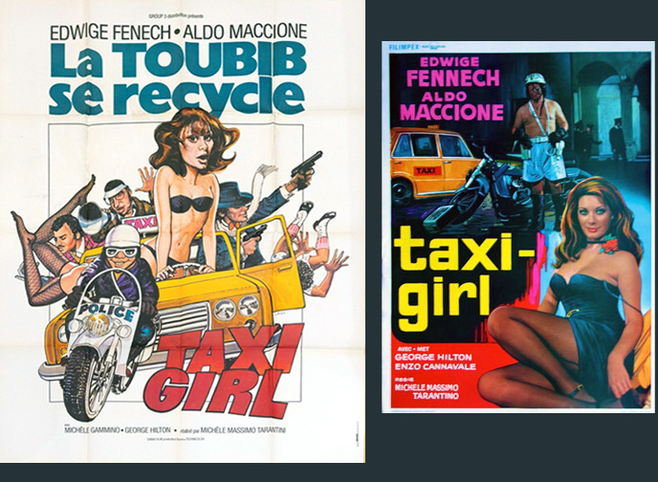
Task: Click the EDWIGE FENECH name on left poster
Action: pos(110,33)
